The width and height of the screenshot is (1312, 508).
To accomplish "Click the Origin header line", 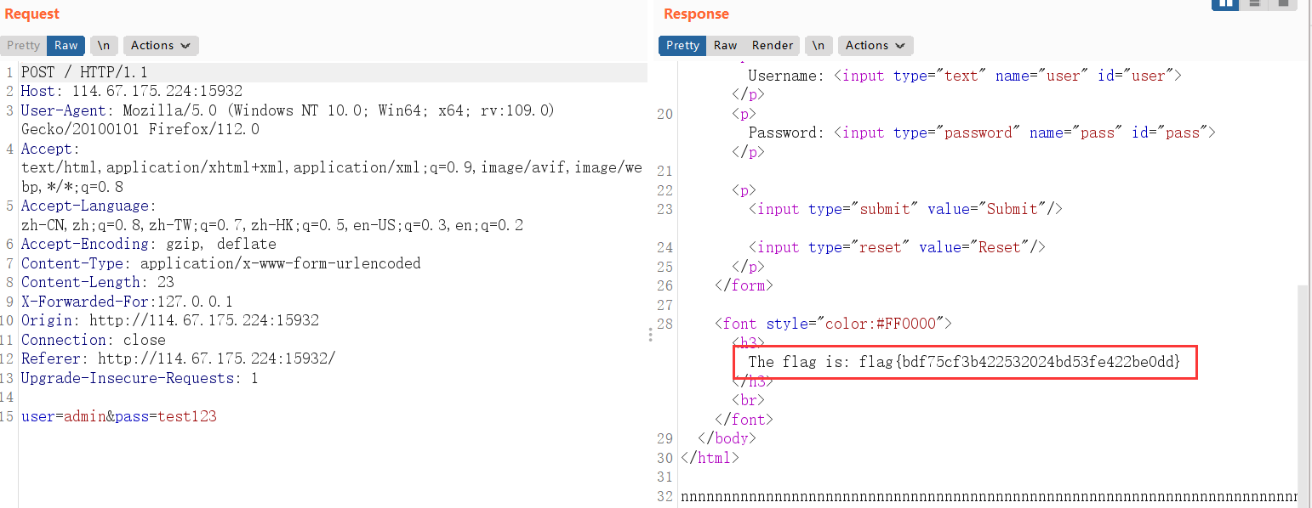I will click(x=170, y=320).
